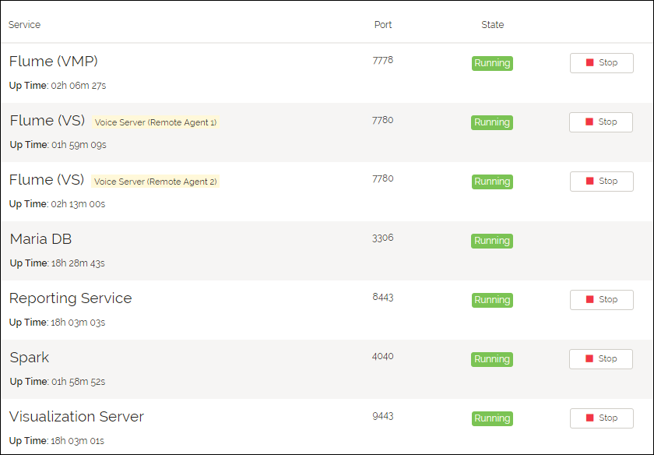The width and height of the screenshot is (654, 455).
Task: Click port number 3306
Action: (383, 238)
